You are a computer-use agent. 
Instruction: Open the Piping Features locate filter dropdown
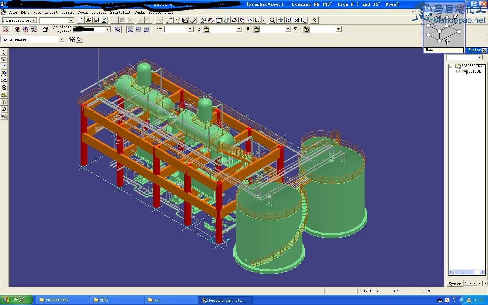click(x=61, y=39)
